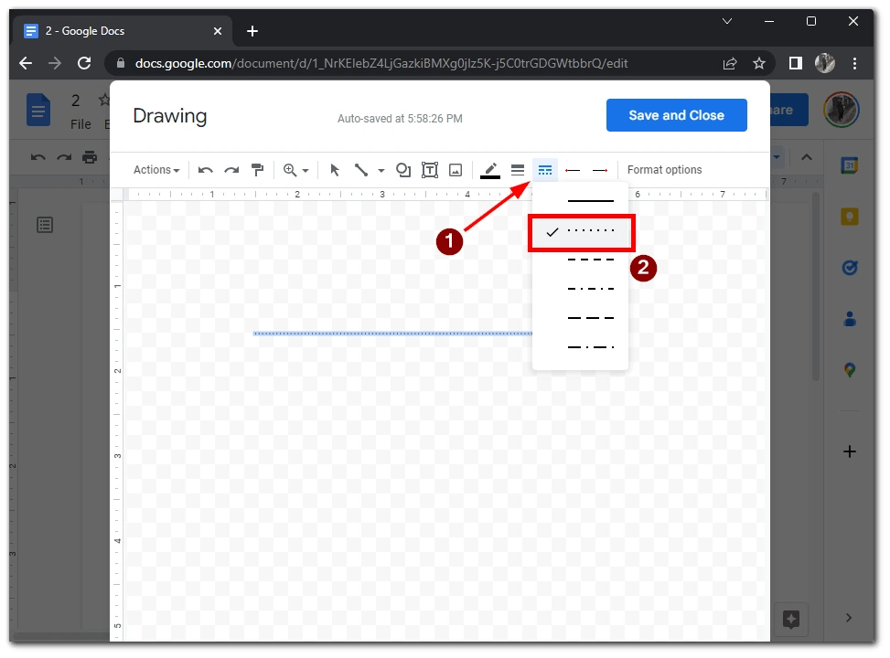Expand the Actions dropdown menu
This screenshot has height=658, width=890.
[156, 170]
